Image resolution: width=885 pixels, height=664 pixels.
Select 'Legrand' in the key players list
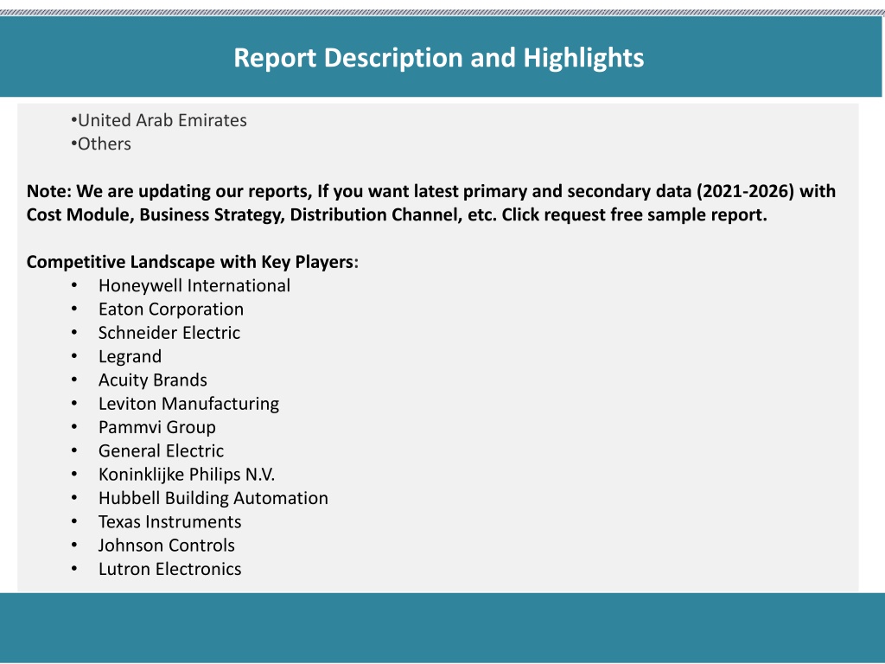(x=130, y=357)
